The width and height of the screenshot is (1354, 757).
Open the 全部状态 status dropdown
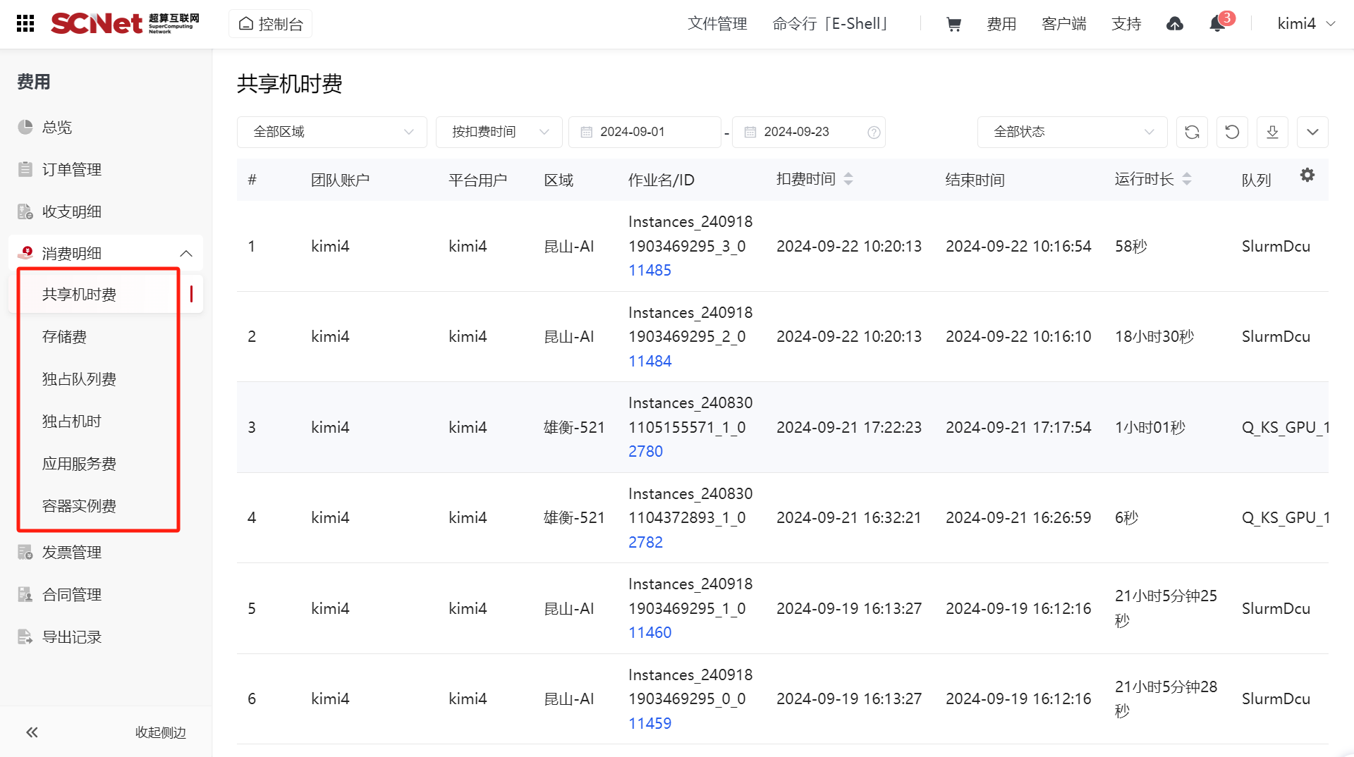coord(1072,132)
